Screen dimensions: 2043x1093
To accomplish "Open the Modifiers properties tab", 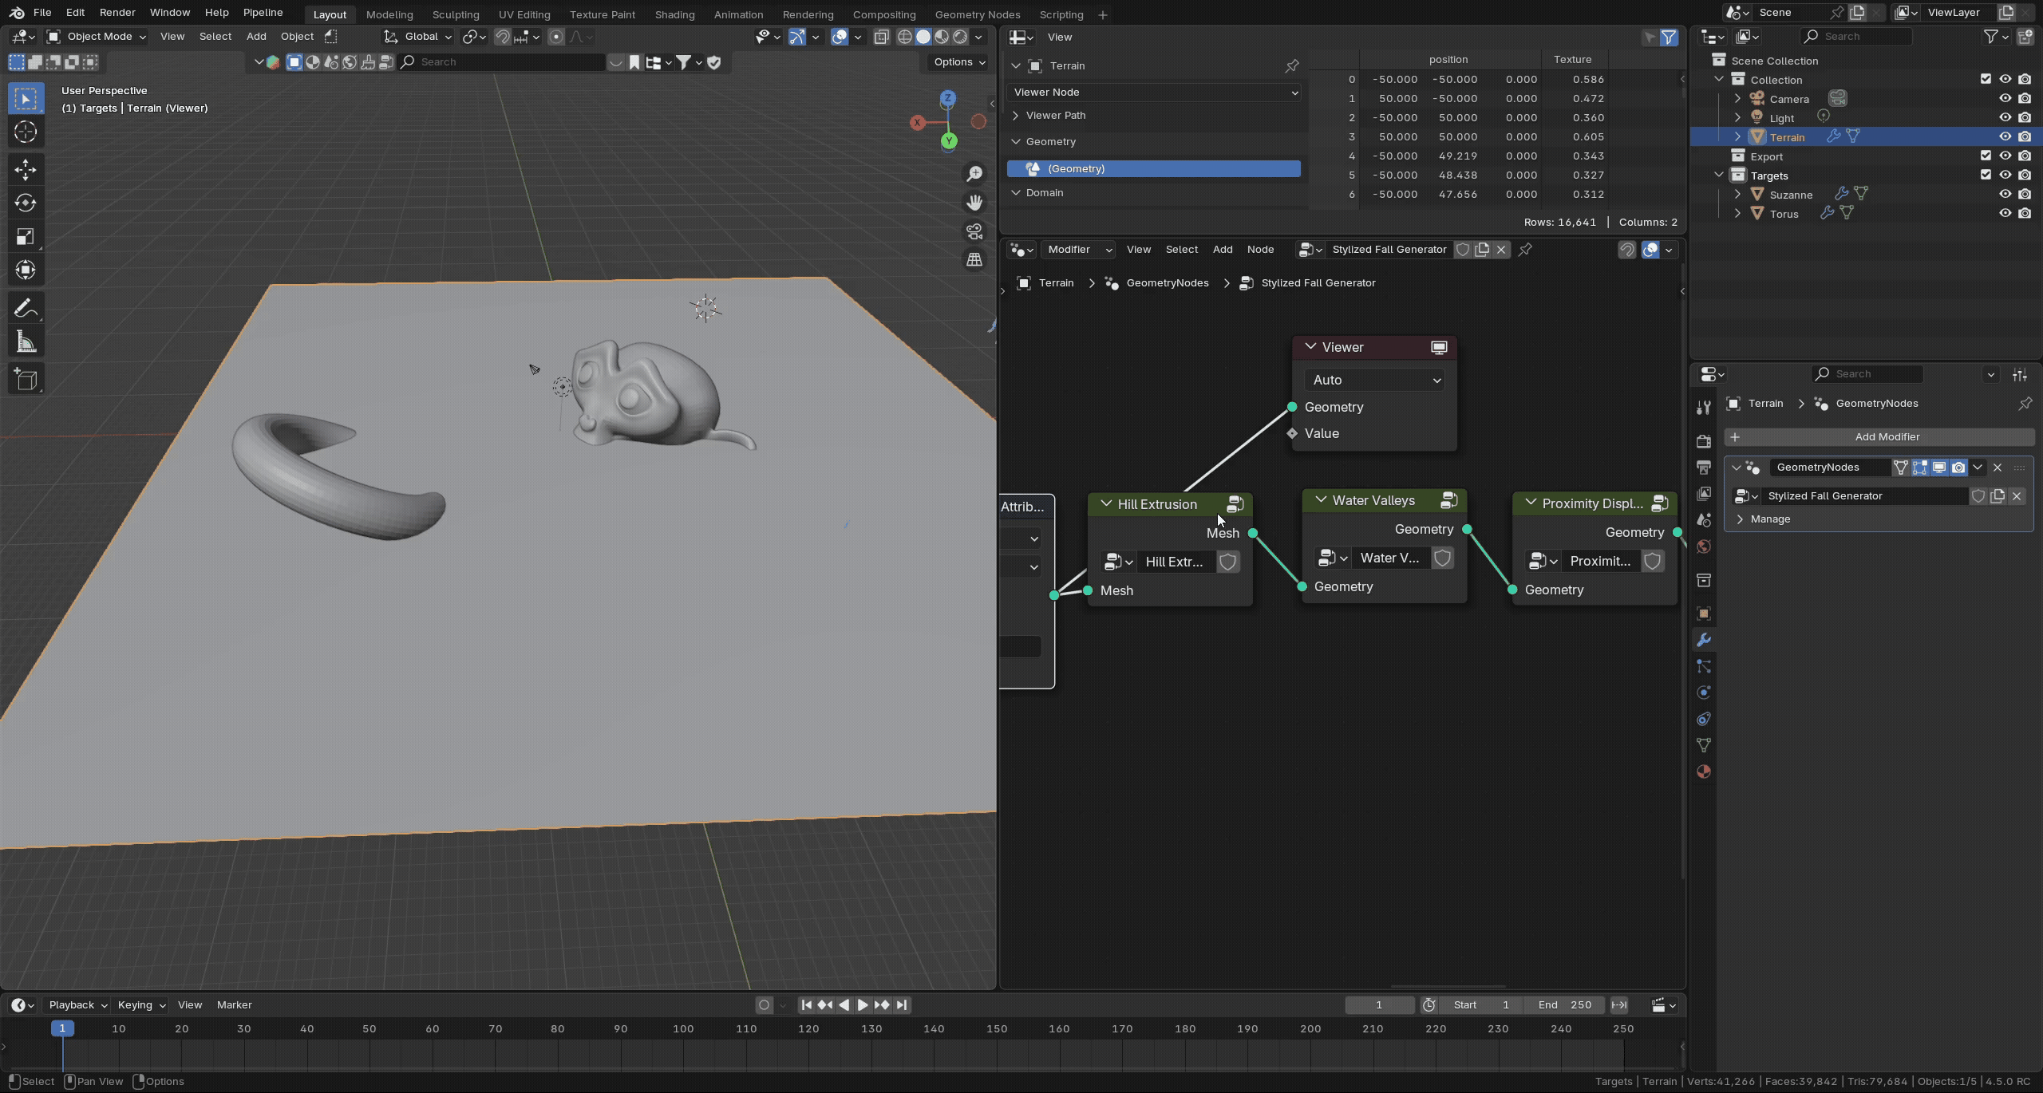I will coord(1704,640).
